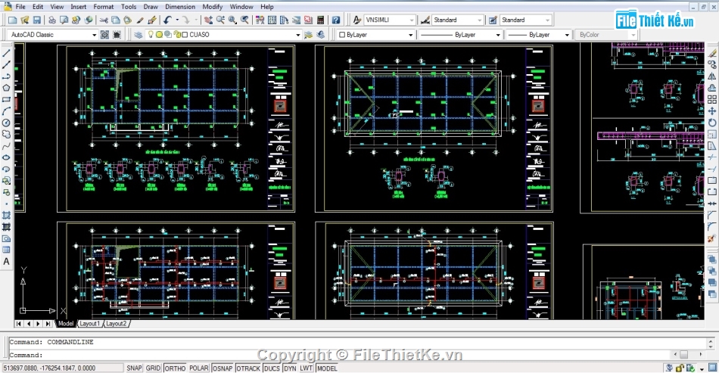Open the File menu

(20, 7)
